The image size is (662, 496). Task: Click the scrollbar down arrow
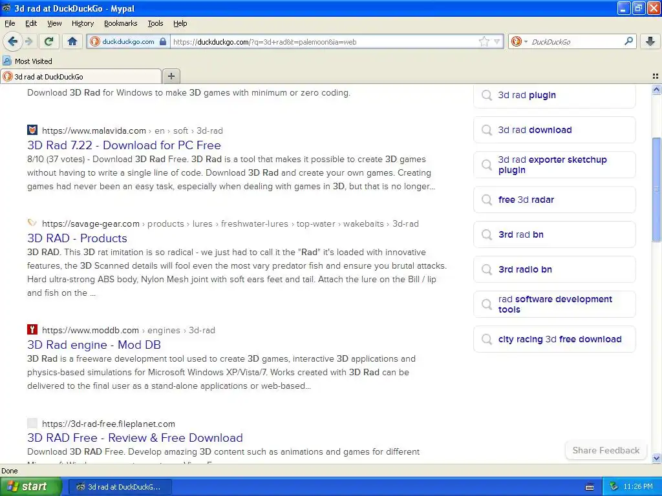[656, 458]
